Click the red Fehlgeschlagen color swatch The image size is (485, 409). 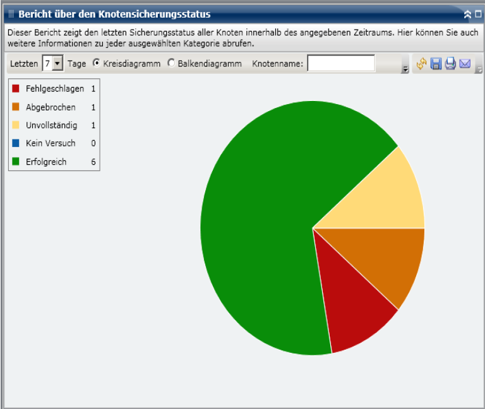(16, 89)
